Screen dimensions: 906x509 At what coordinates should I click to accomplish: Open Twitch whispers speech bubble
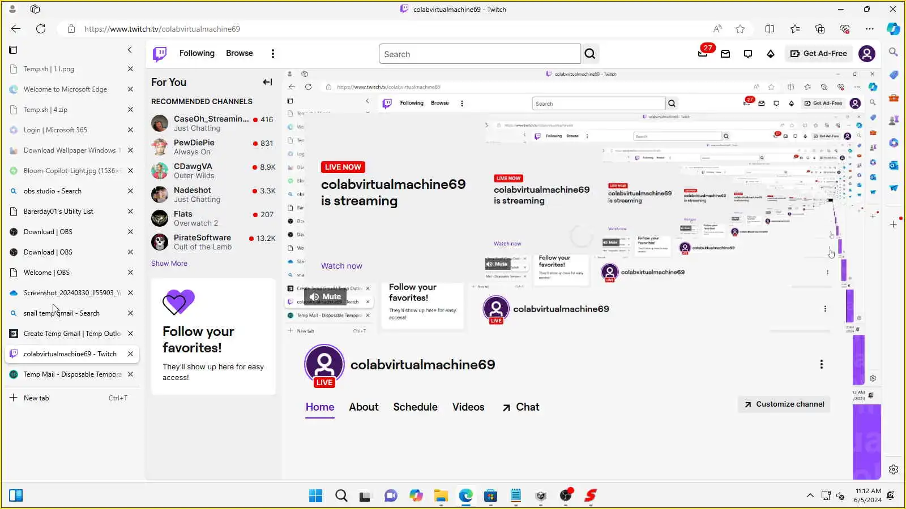click(748, 54)
